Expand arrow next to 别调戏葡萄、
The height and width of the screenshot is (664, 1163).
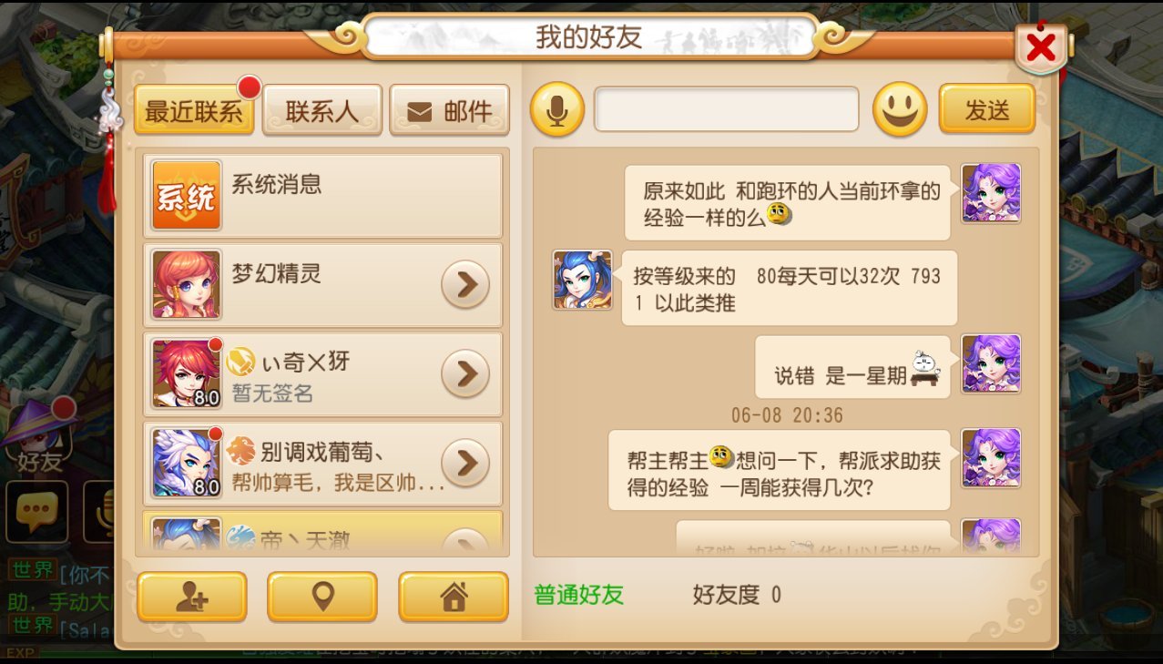[465, 463]
